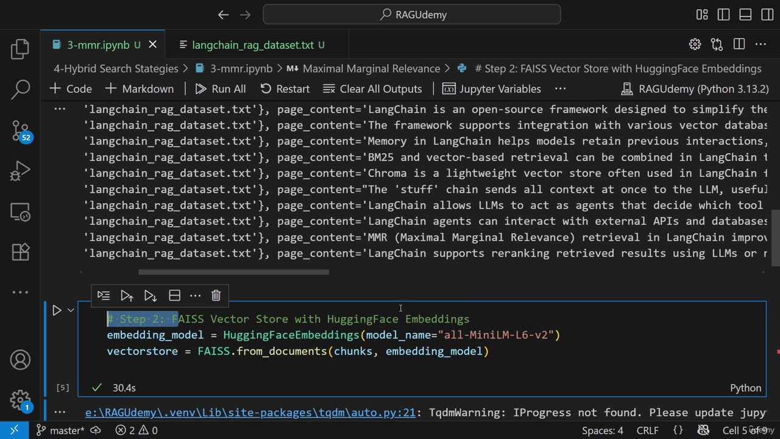
Task: Expand more notebook toolbar actions ellipsis
Action: tap(560, 89)
